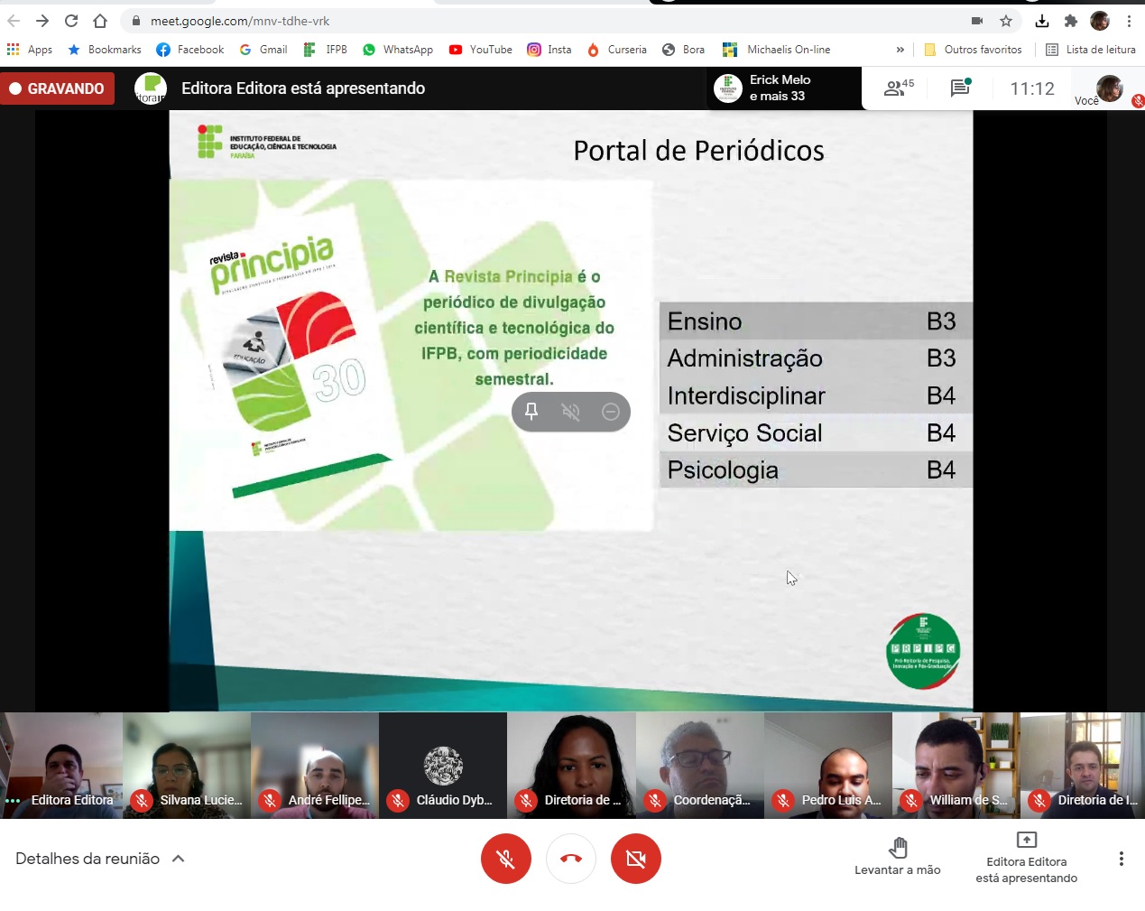Reload the page with the refresh icon
Image resolution: width=1145 pixels, height=911 pixels.
pyautogui.click(x=70, y=20)
